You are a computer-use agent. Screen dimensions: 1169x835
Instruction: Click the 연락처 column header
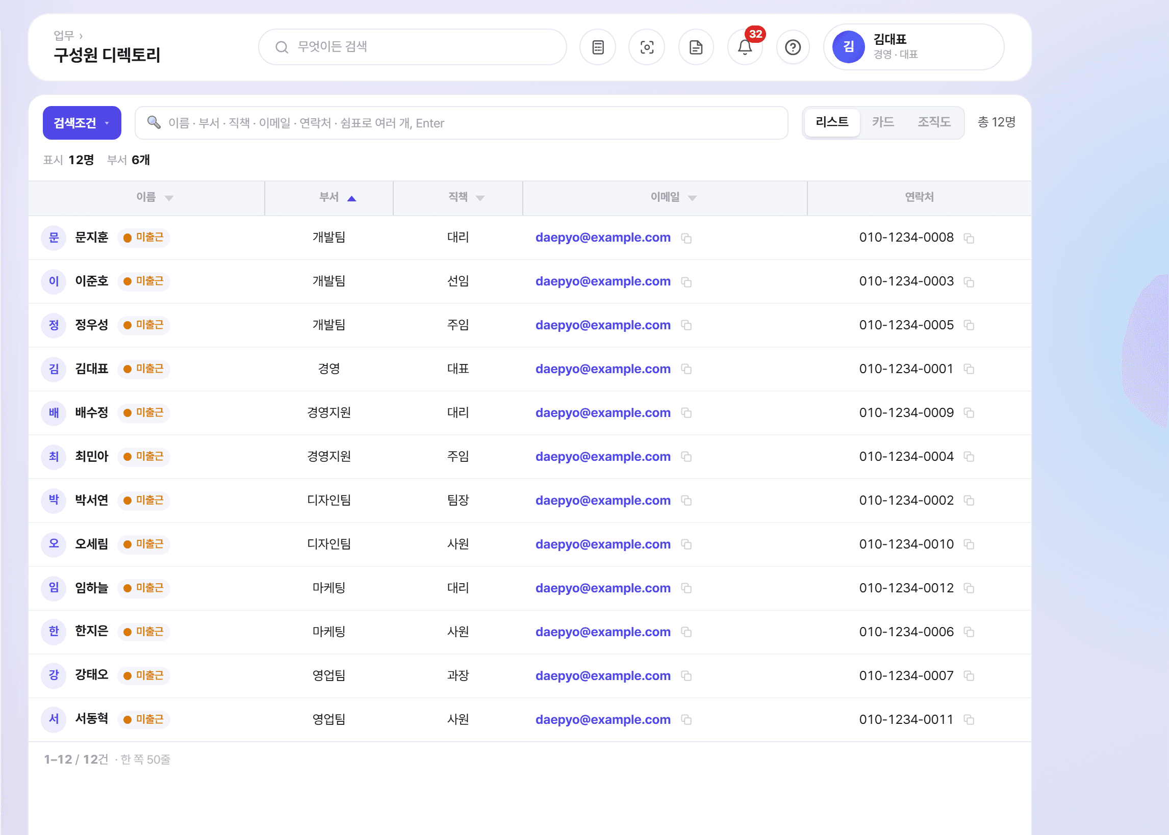919,197
